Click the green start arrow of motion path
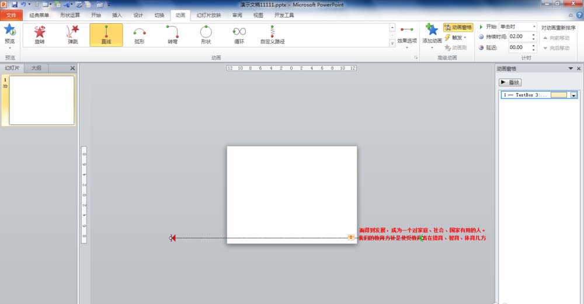584x304 pixels. [421, 238]
